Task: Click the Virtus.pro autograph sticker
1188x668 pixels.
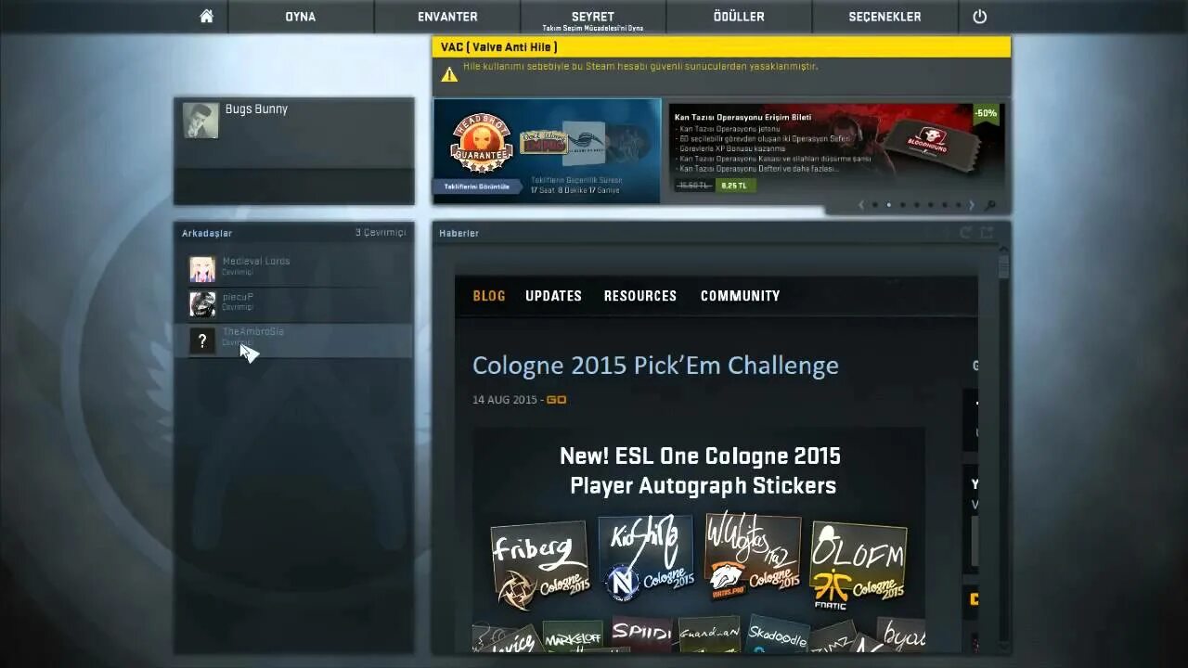Action: (753, 555)
